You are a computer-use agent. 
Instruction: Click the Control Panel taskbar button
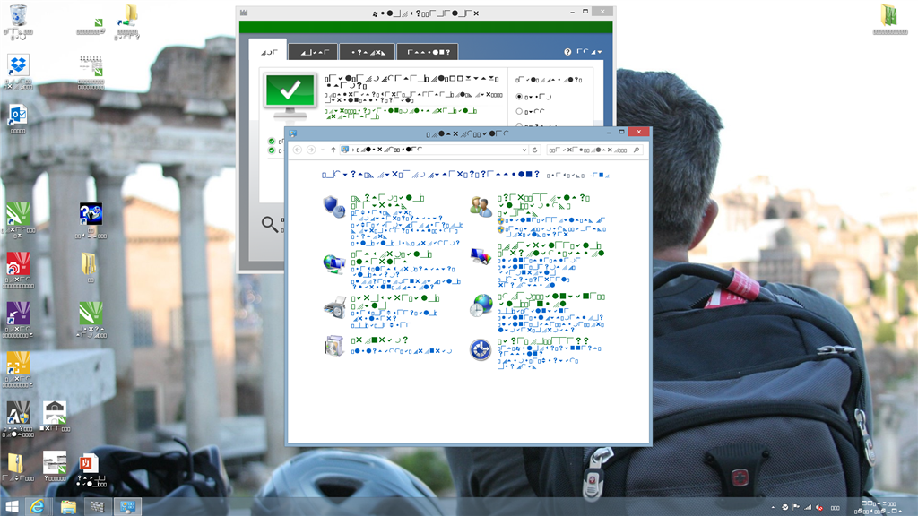127,507
